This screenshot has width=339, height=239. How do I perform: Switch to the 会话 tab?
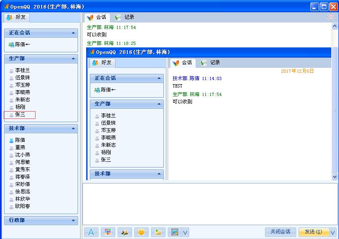point(97,17)
